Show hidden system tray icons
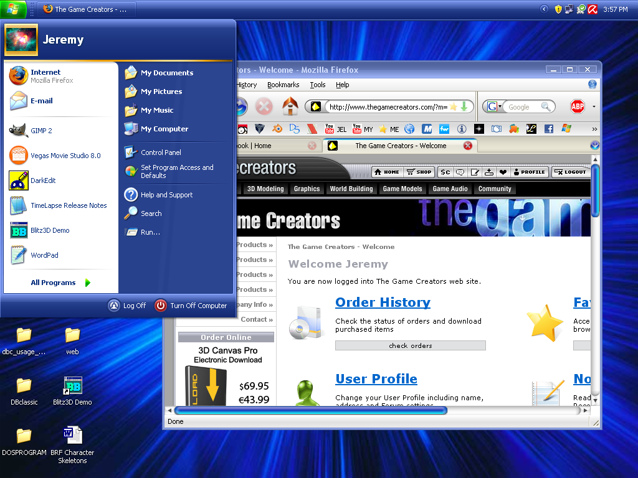 click(x=544, y=9)
